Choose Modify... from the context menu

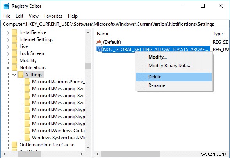tap(174, 57)
